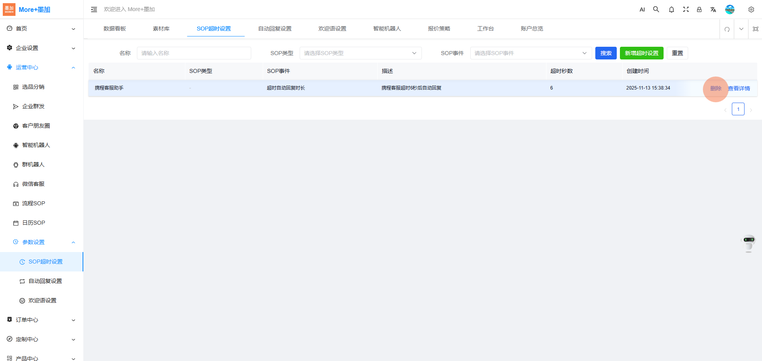
Task: Enter fullscreen with the expand icon
Action: [686, 10]
